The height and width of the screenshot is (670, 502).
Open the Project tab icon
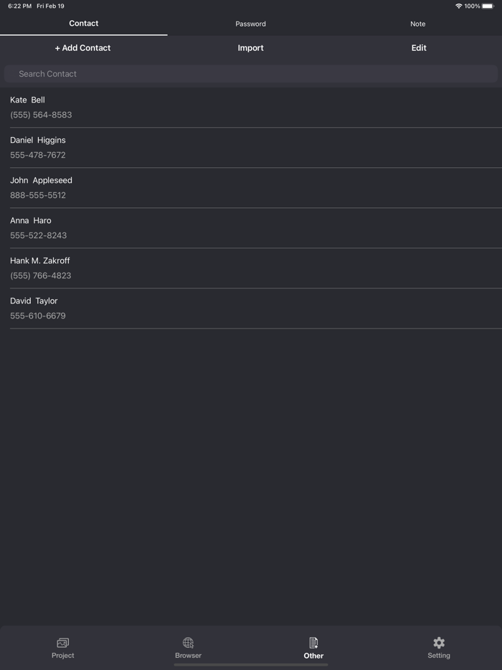pos(63,643)
